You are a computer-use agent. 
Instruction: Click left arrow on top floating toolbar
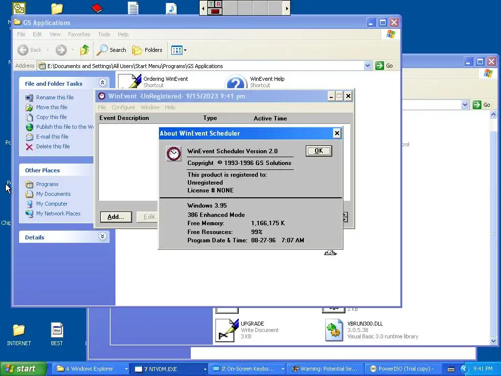pyautogui.click(x=203, y=9)
